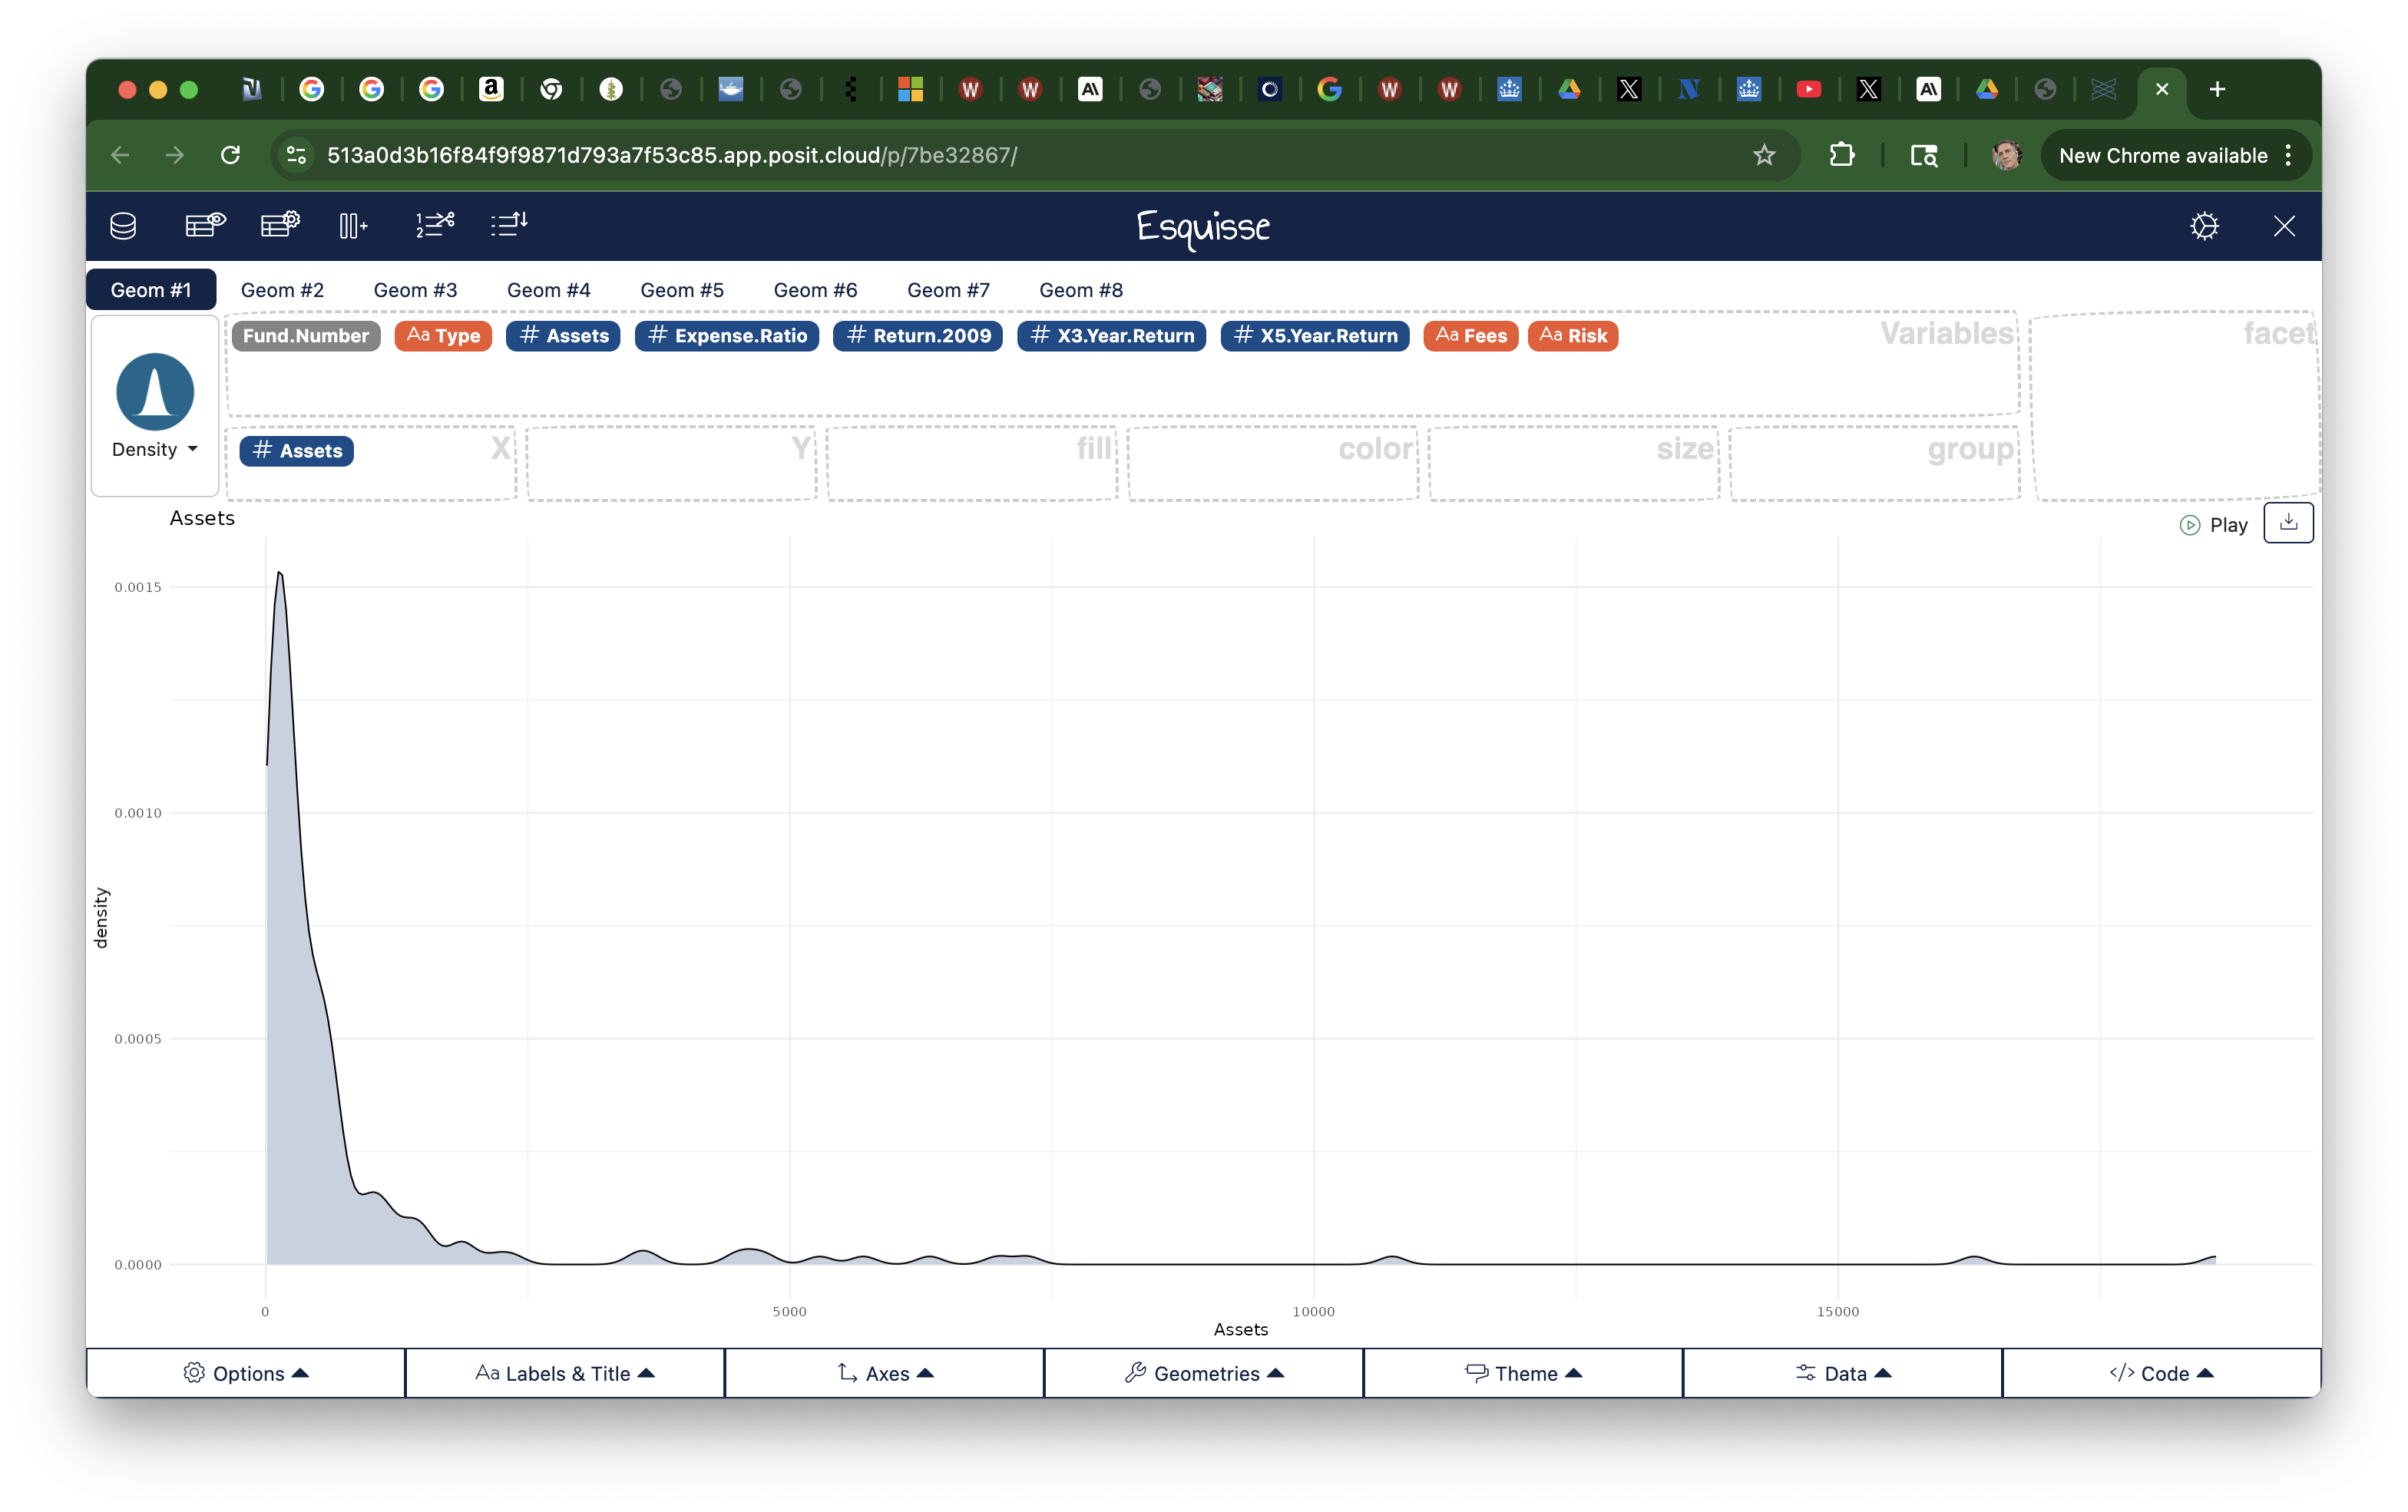Switch to the Geom #2 tab
Screen dimensions: 2408x1512
[x=282, y=290]
